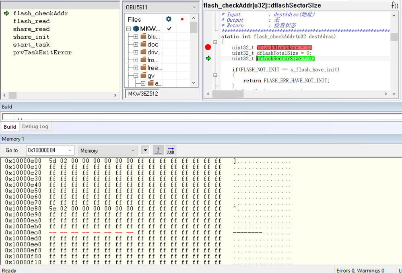Click the f() function list button above the editor
402x273 pixels.
395,5
